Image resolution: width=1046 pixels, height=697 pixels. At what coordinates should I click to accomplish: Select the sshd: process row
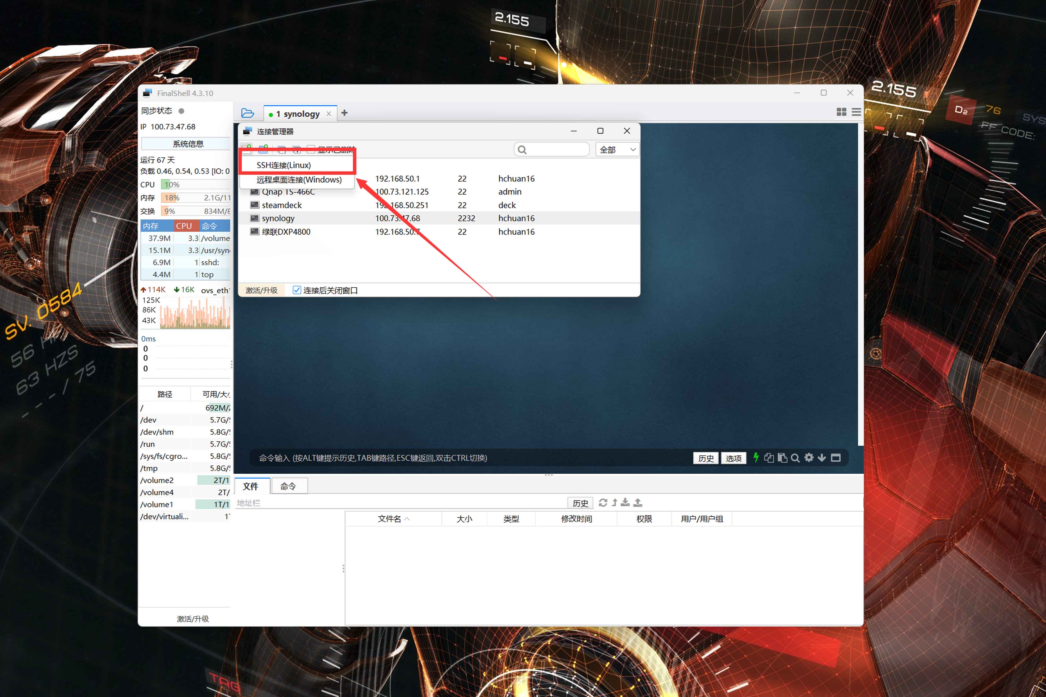click(185, 262)
